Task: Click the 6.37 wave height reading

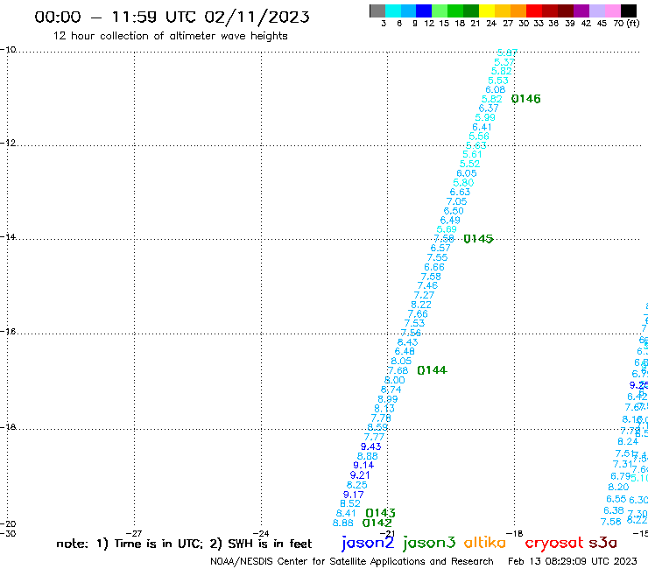Action: [x=489, y=109]
